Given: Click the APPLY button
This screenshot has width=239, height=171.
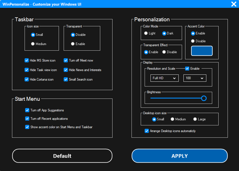Looking at the screenshot, I should [x=180, y=156].
